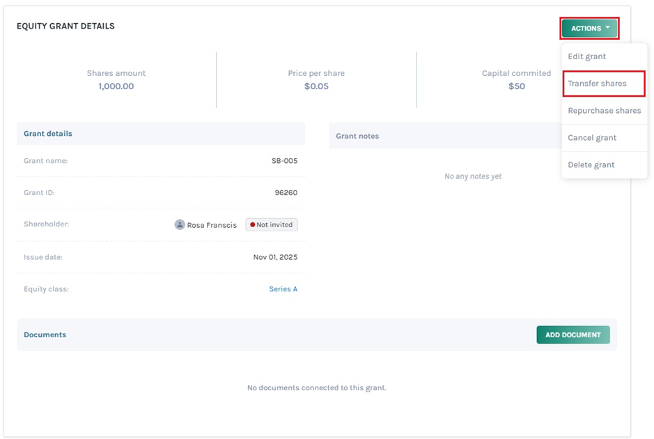Click the caret arrow on the Actions button
654x439 pixels.
pyautogui.click(x=608, y=28)
